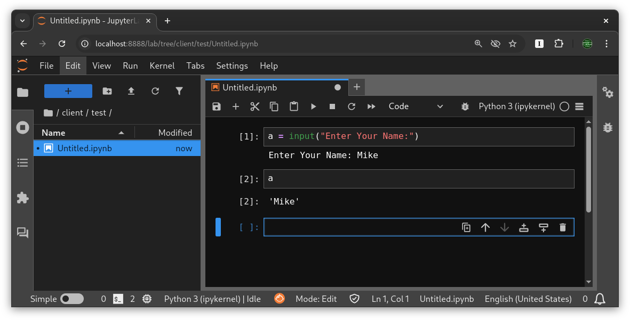Open the View menu
The height and width of the screenshot is (320, 630).
pos(102,66)
